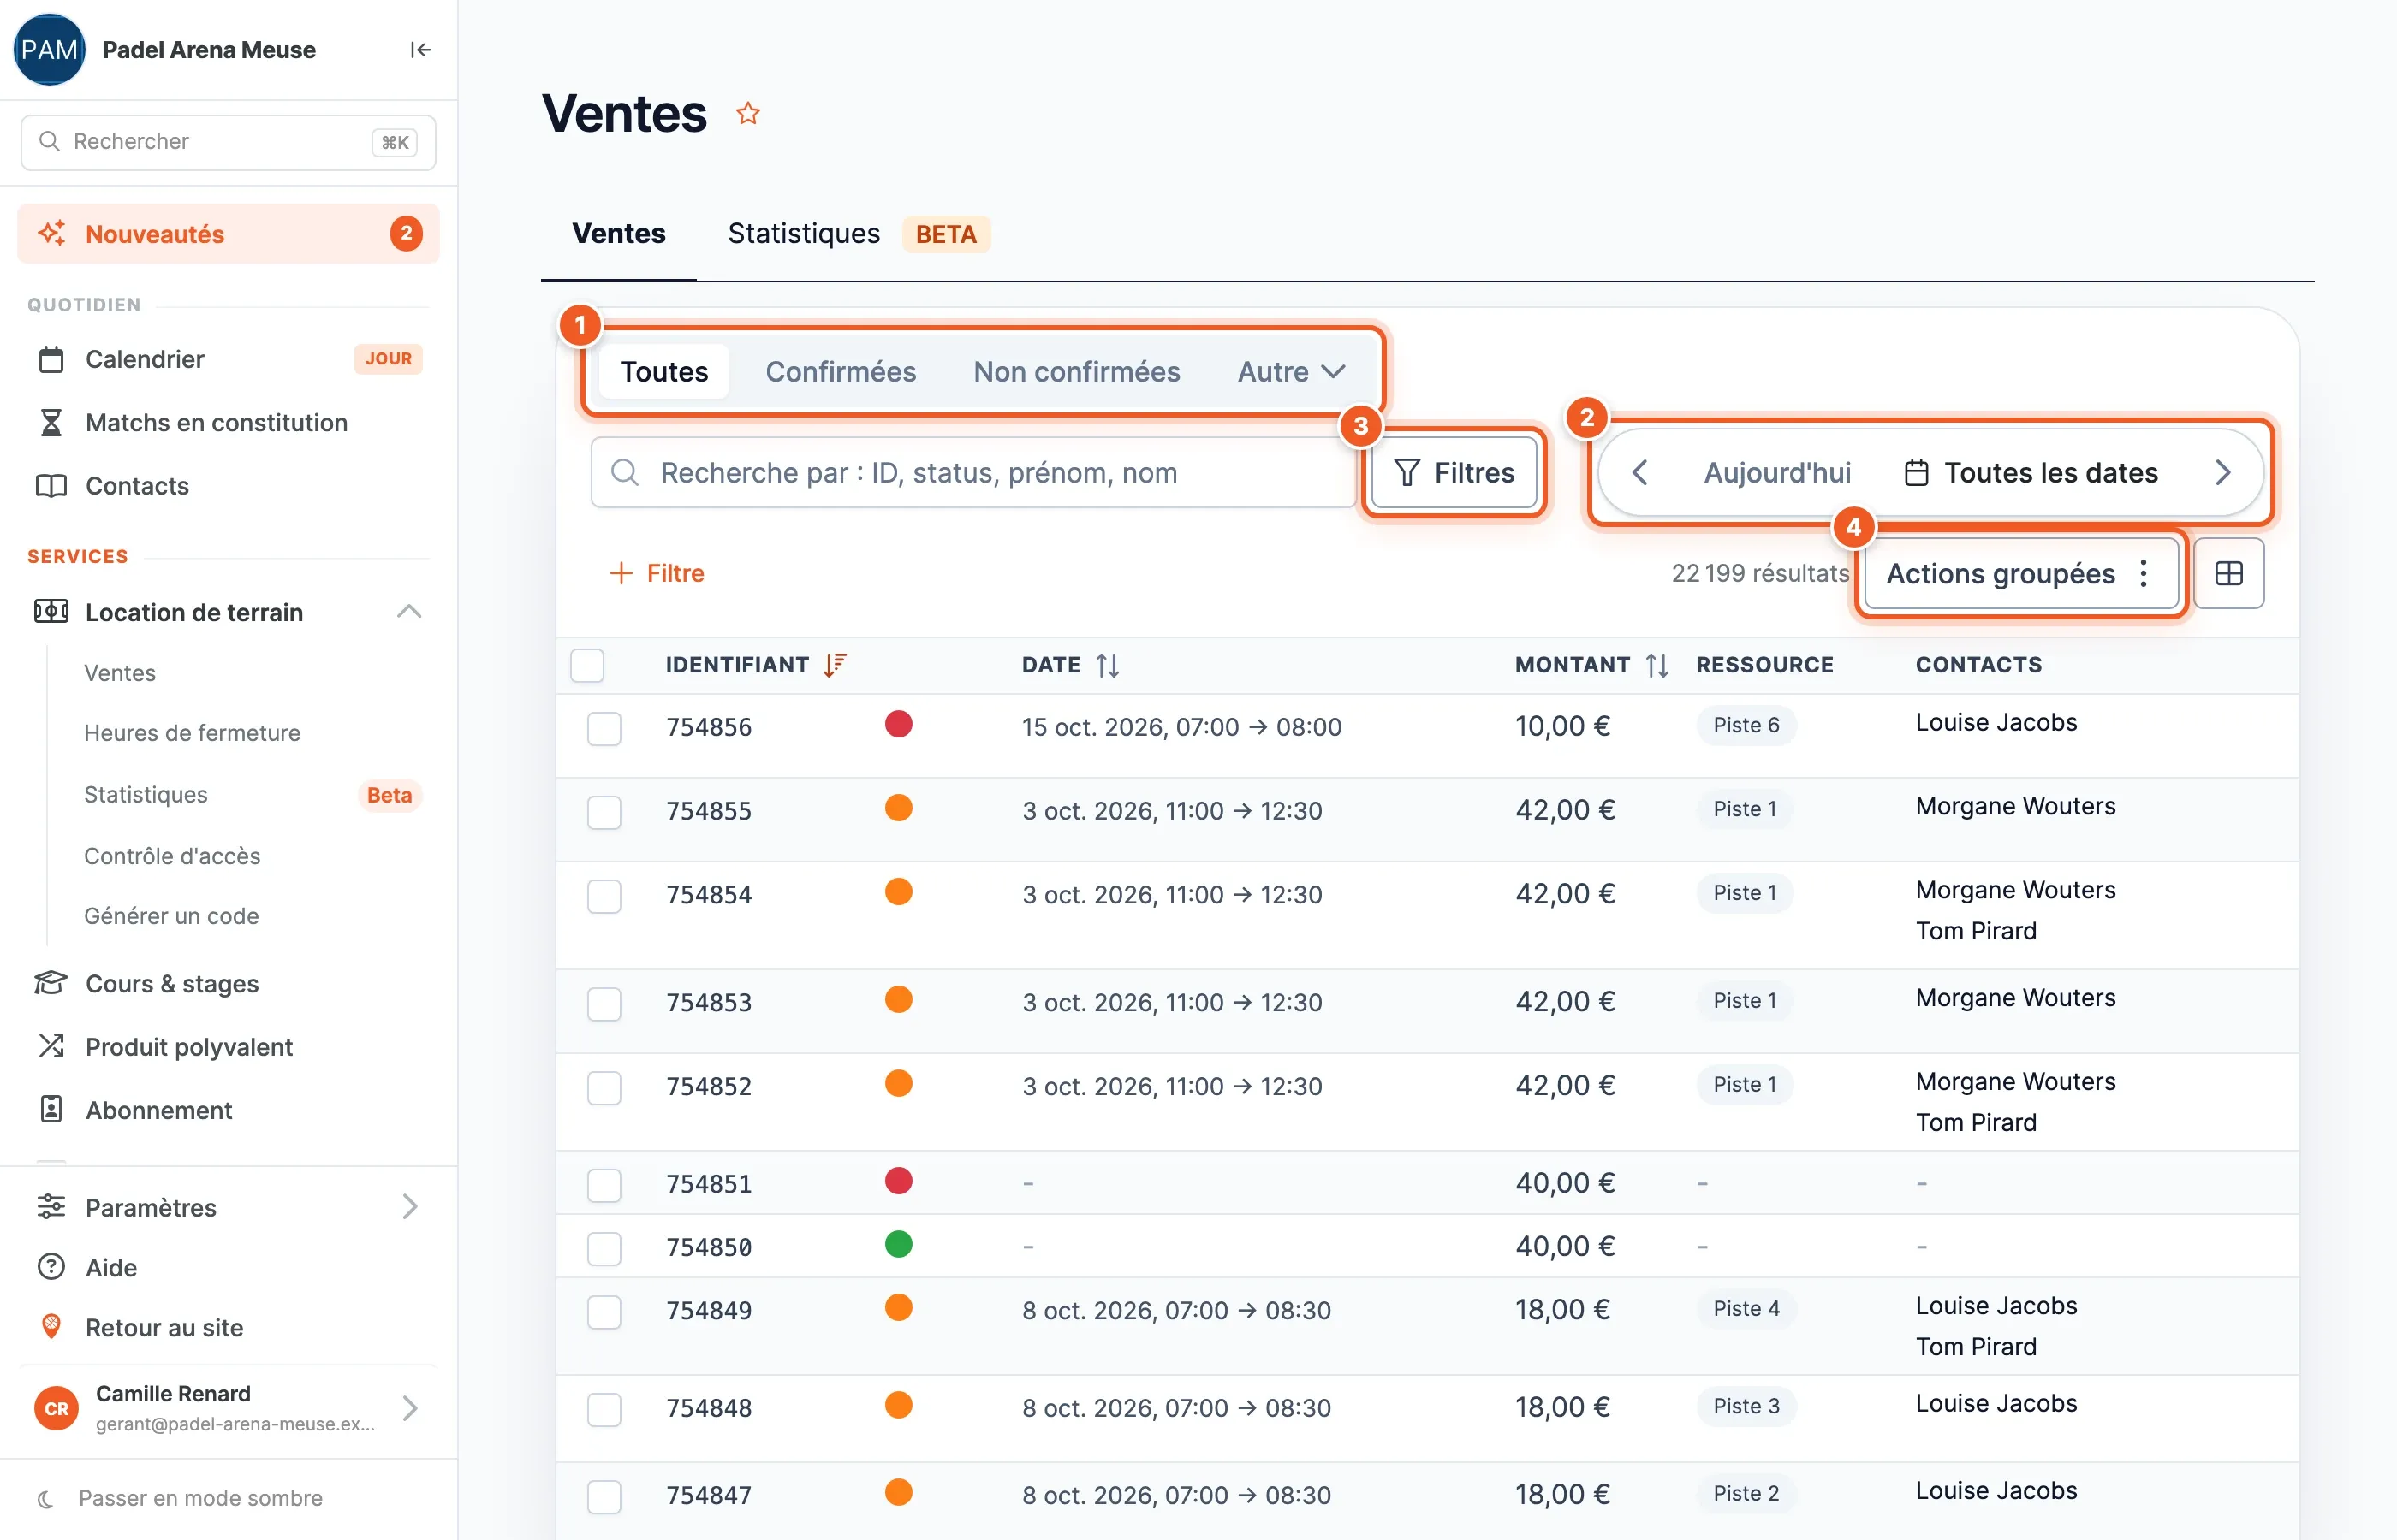Image resolution: width=2397 pixels, height=1540 pixels.
Task: Open the Toutes les dates picker
Action: [2031, 472]
